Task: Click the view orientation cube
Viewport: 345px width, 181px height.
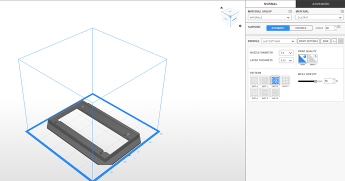Action: point(230,17)
